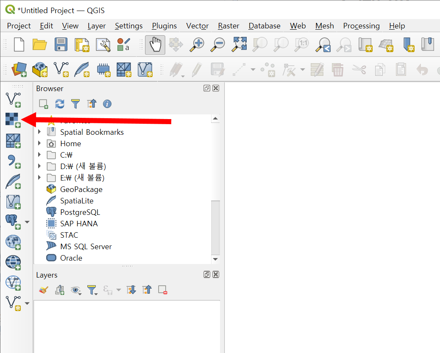Click the Browser panel scroll down arrow
The image size is (440, 353).
click(215, 259)
